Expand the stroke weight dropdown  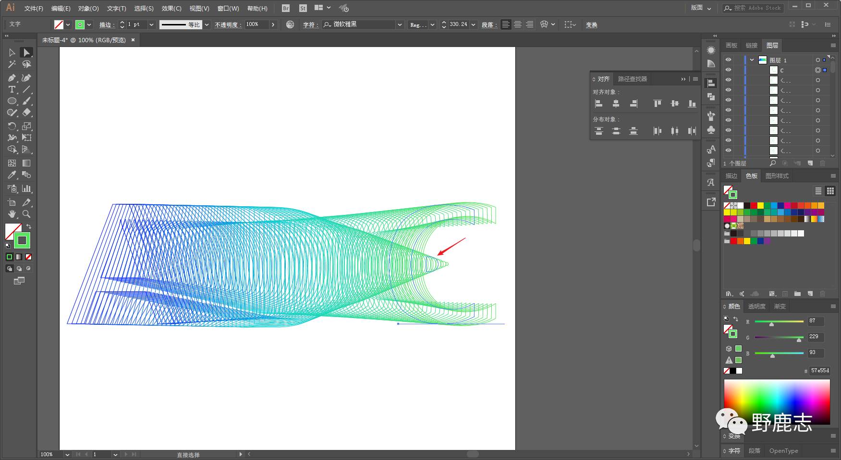click(x=151, y=24)
